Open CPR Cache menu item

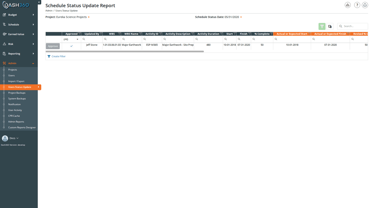pyautogui.click(x=14, y=116)
